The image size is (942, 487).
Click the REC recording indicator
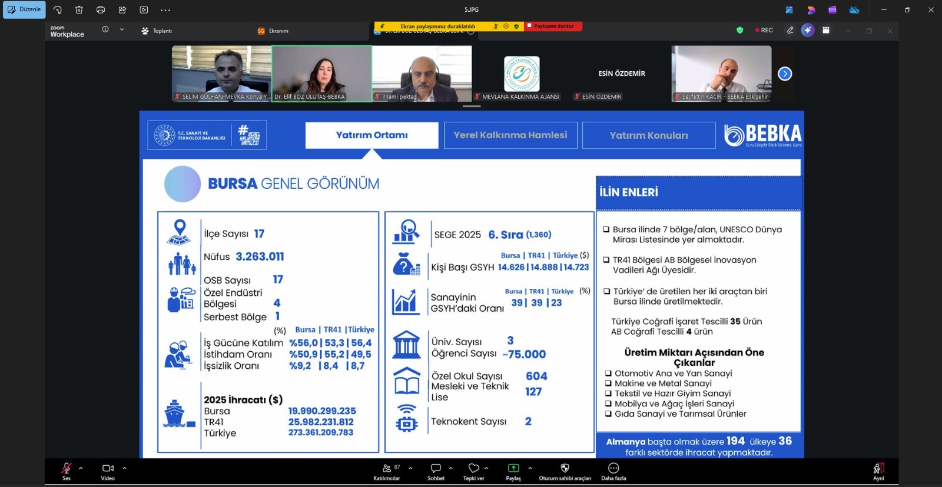764,30
